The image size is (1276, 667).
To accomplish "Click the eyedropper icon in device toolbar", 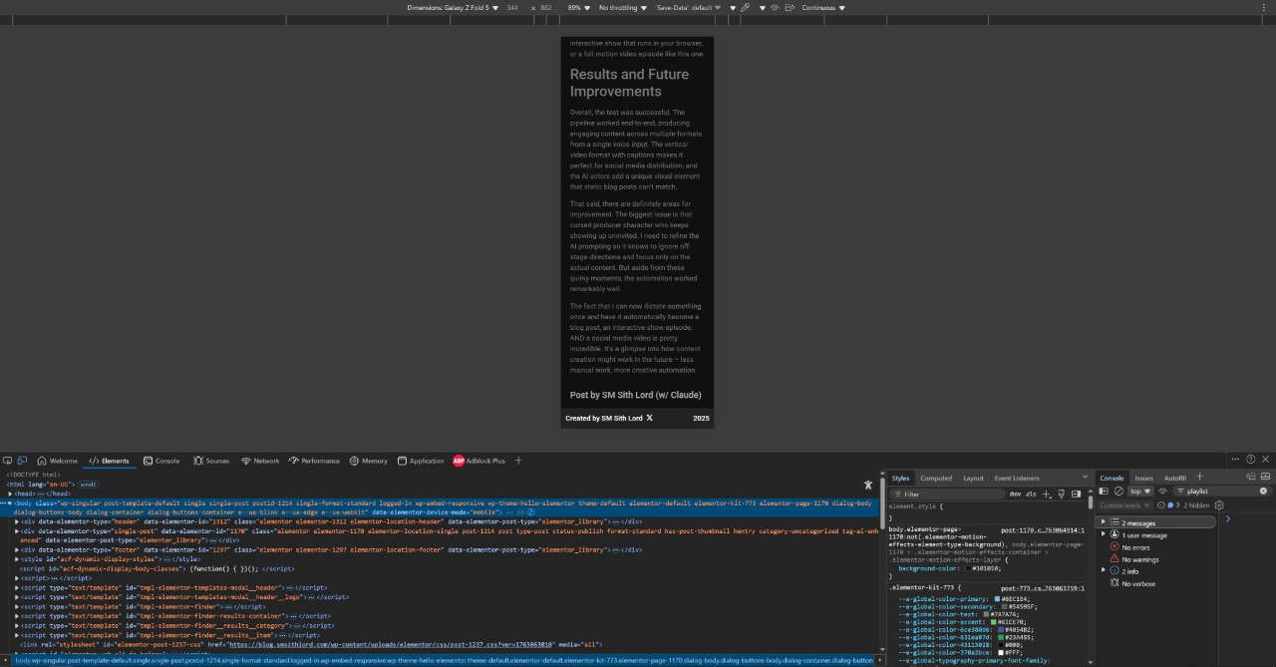I will 745,8.
